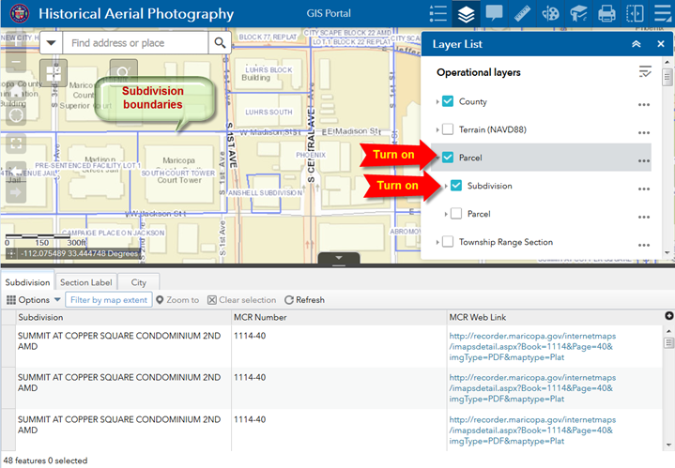Screen dimensions: 675x468
Task: Uncheck the County layer checkbox
Action: [x=448, y=101]
